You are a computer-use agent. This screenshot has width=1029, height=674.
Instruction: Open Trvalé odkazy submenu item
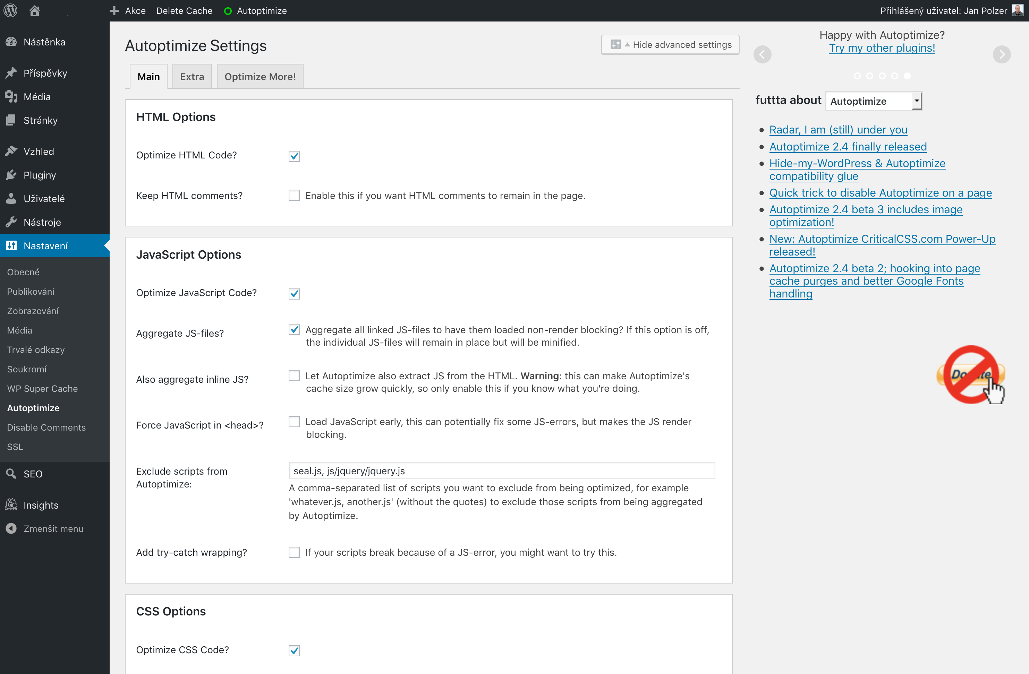(x=36, y=349)
